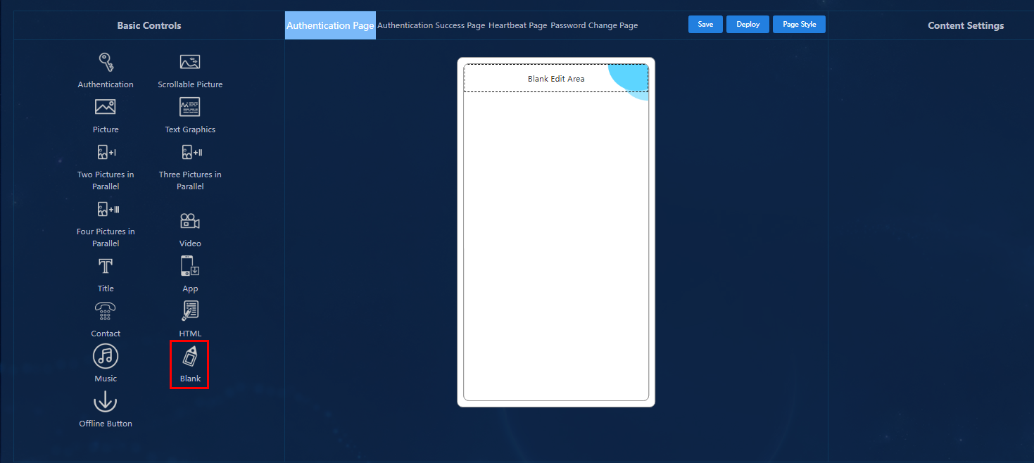Viewport: 1034px width, 463px height.
Task: Select the Blank Edit Area block
Action: (x=556, y=78)
